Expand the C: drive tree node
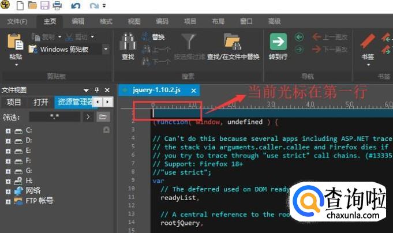The image size is (393, 233). (8, 130)
